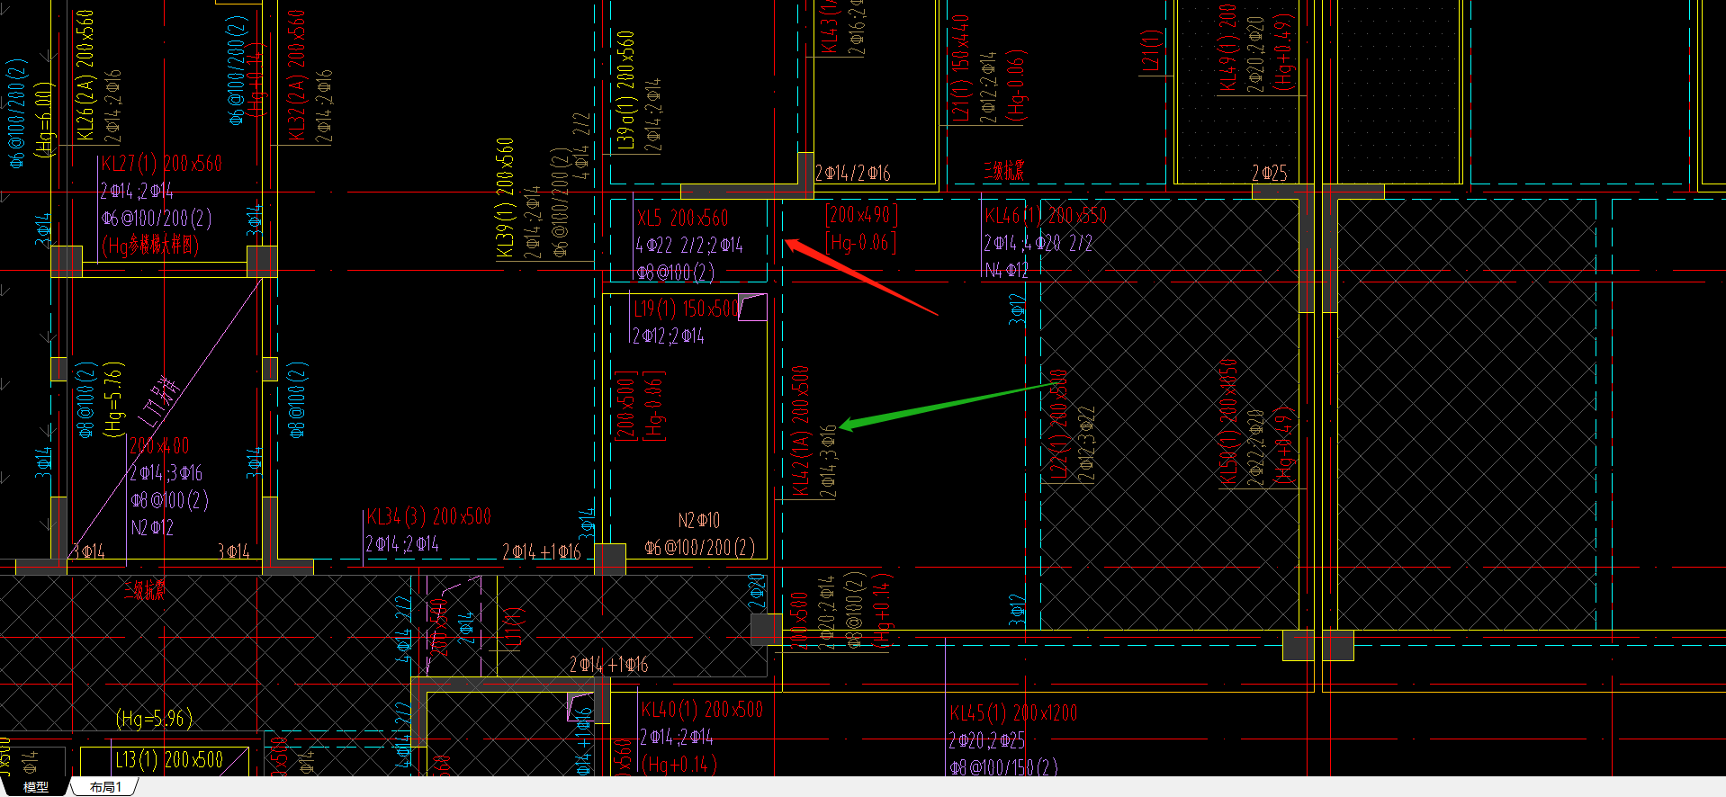This screenshot has width=1726, height=797.
Task: Select the vertical KL50(1) 200x850 label
Action: pyautogui.click(x=1227, y=423)
